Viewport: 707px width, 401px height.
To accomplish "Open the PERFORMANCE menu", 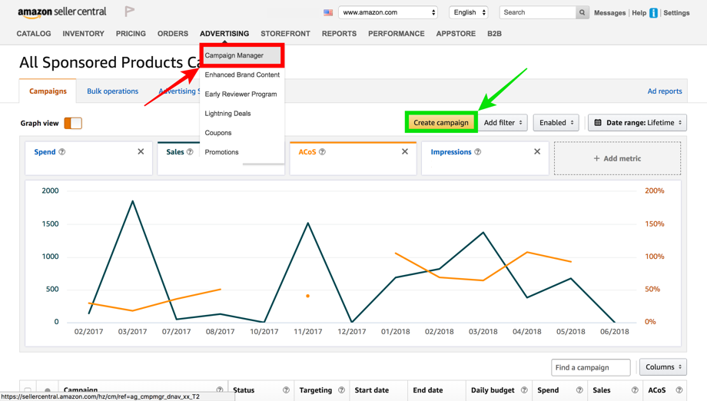I will 397,34.
